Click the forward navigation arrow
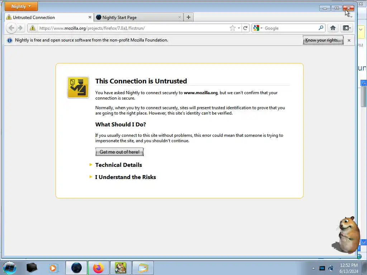This screenshot has width=367, height=275. (20, 28)
